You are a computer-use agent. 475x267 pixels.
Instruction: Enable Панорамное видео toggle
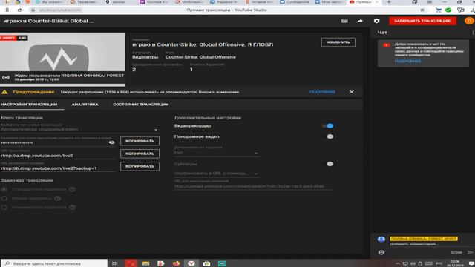[330, 136]
